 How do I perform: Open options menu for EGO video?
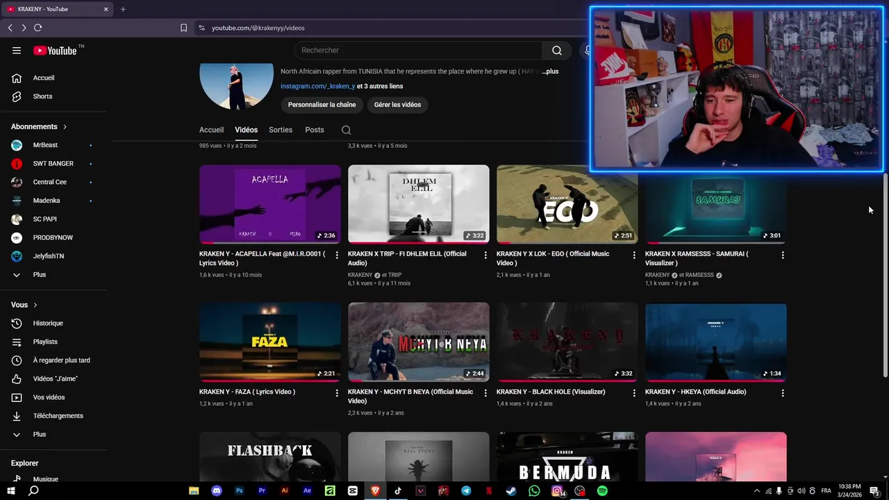point(634,255)
